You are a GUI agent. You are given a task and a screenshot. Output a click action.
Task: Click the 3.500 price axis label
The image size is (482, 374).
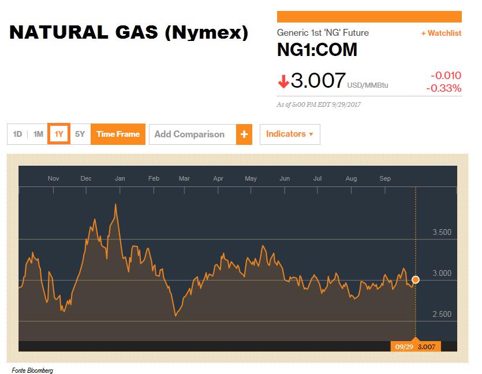(442, 232)
